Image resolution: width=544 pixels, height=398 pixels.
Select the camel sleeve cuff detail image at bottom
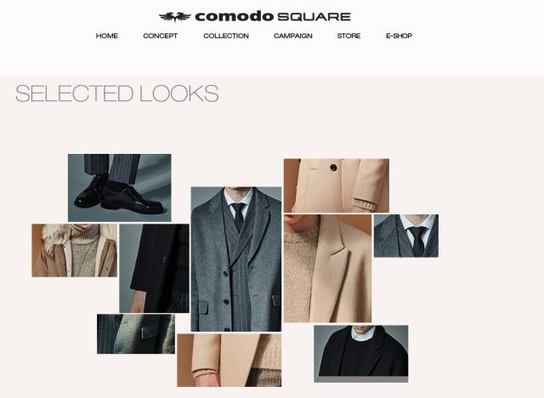(229, 361)
